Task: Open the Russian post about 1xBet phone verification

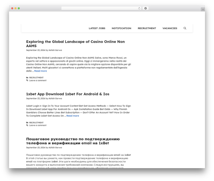Action: (73, 141)
